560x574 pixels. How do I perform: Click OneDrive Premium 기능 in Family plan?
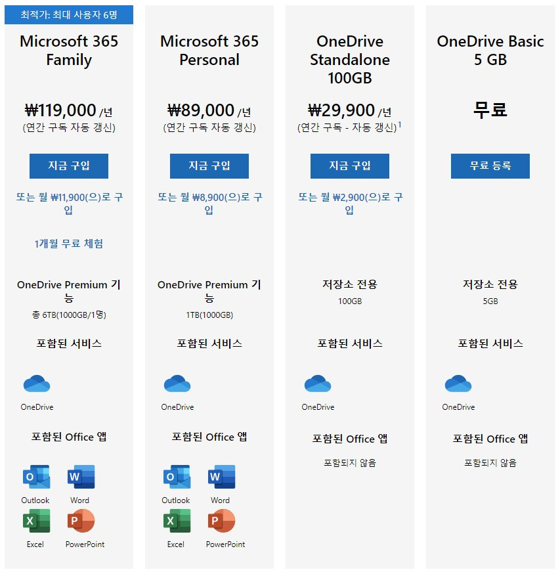[x=69, y=291]
